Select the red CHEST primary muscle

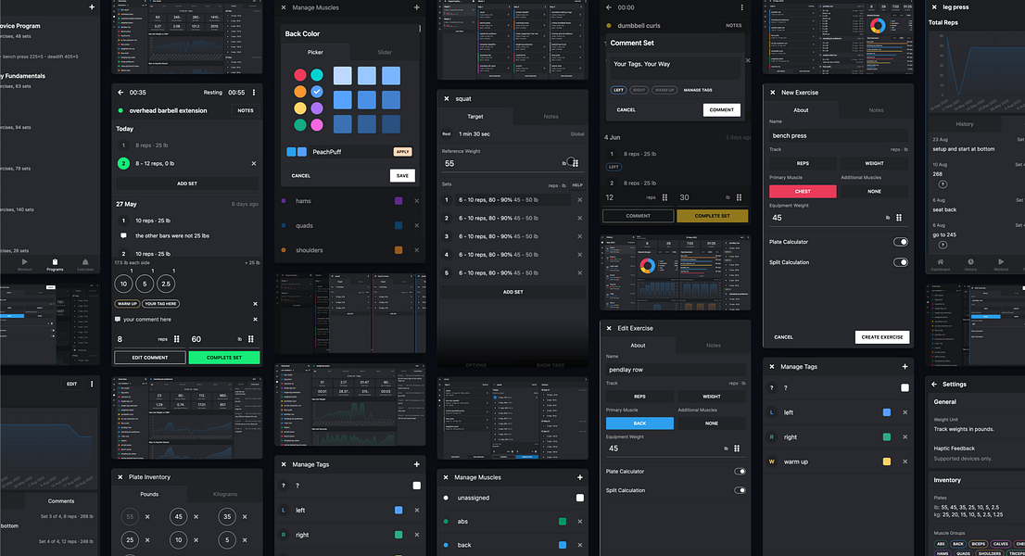(x=803, y=192)
